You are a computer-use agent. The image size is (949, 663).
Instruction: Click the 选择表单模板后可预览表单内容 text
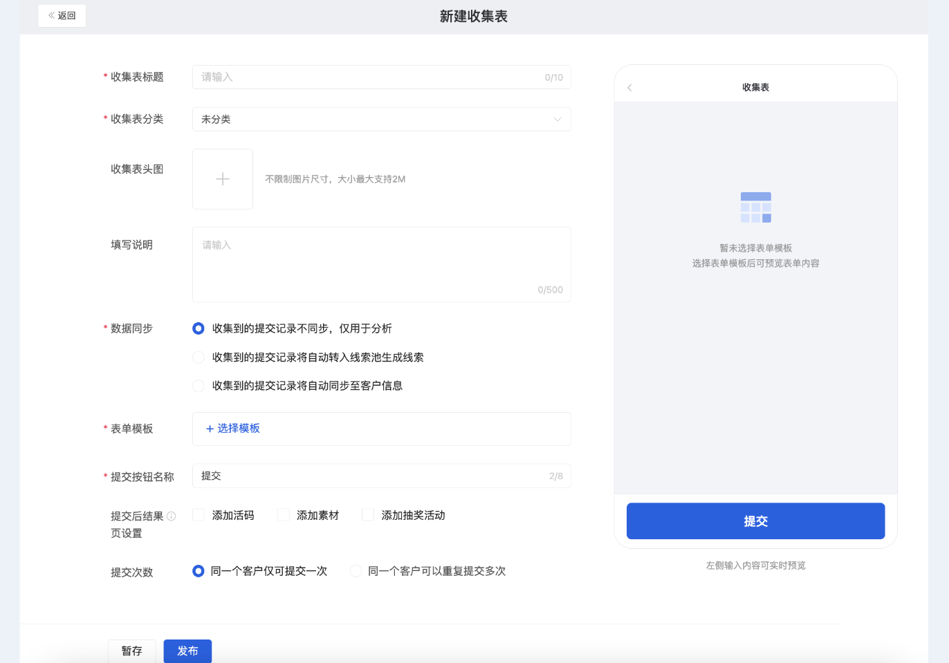pos(756,263)
